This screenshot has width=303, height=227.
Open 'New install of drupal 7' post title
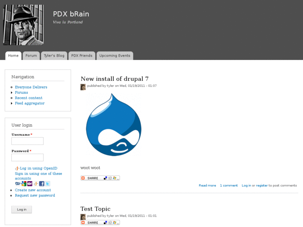(x=115, y=79)
